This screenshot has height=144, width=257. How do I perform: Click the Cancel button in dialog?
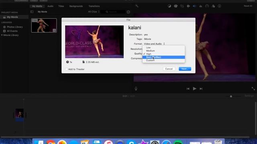click(x=169, y=69)
